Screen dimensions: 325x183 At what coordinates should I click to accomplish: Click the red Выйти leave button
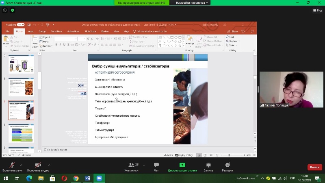pos(314,167)
